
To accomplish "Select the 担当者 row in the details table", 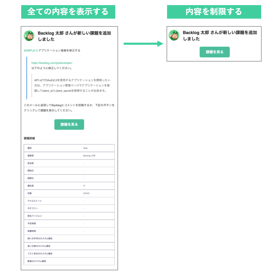I will pos(69,163).
